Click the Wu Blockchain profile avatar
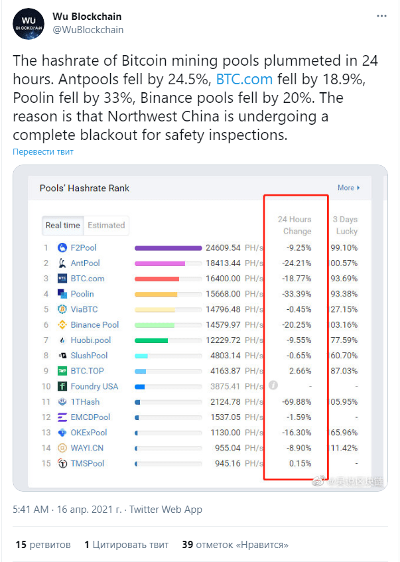This screenshot has height=562, width=400. [29, 24]
